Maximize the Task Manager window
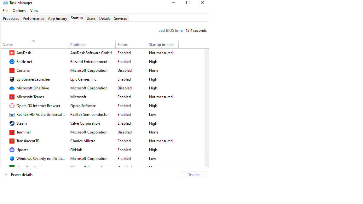 [x=188, y=3]
